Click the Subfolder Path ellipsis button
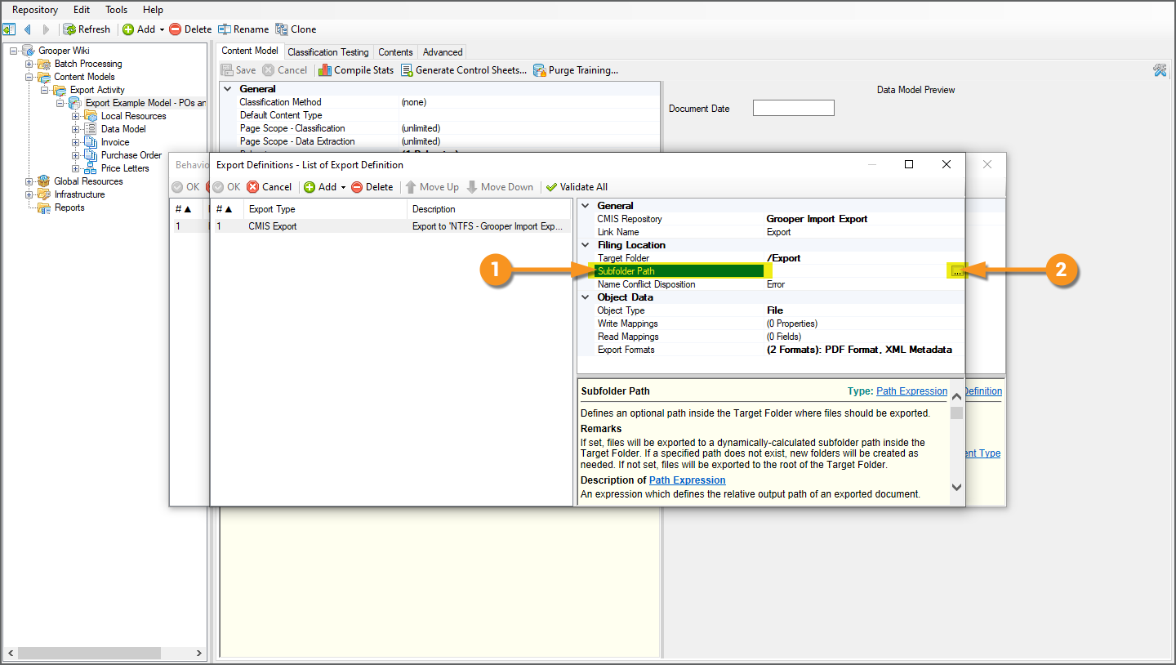 956,271
